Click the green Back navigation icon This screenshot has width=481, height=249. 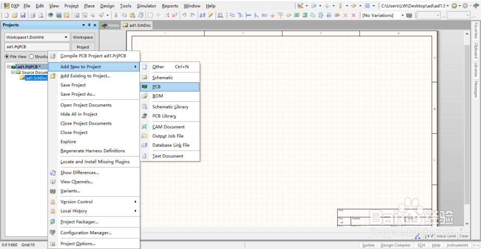(454, 6)
